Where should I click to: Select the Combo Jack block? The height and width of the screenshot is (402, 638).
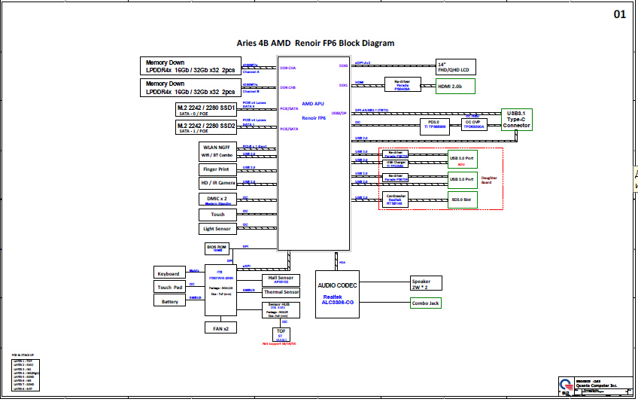pyautogui.click(x=426, y=303)
